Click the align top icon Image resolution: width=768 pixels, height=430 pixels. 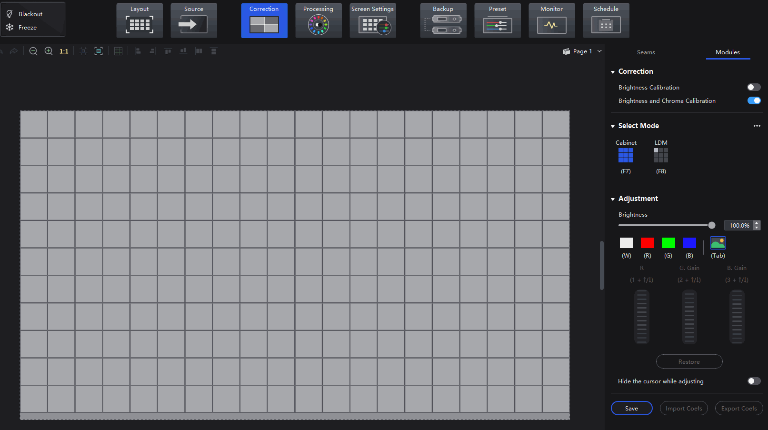168,51
